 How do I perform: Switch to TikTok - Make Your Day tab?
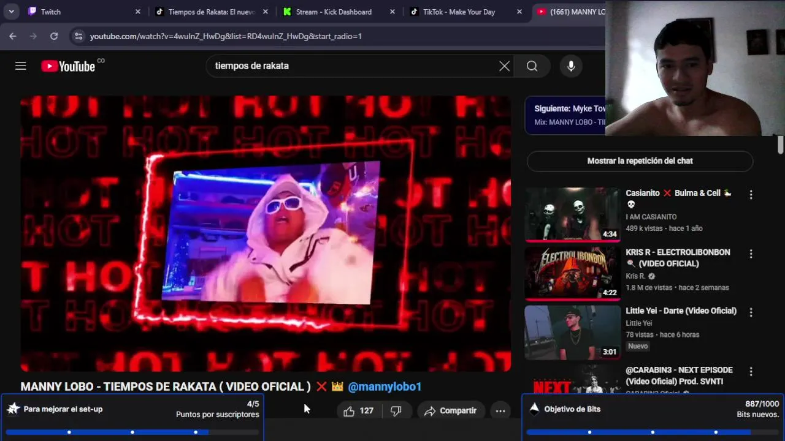[466, 12]
